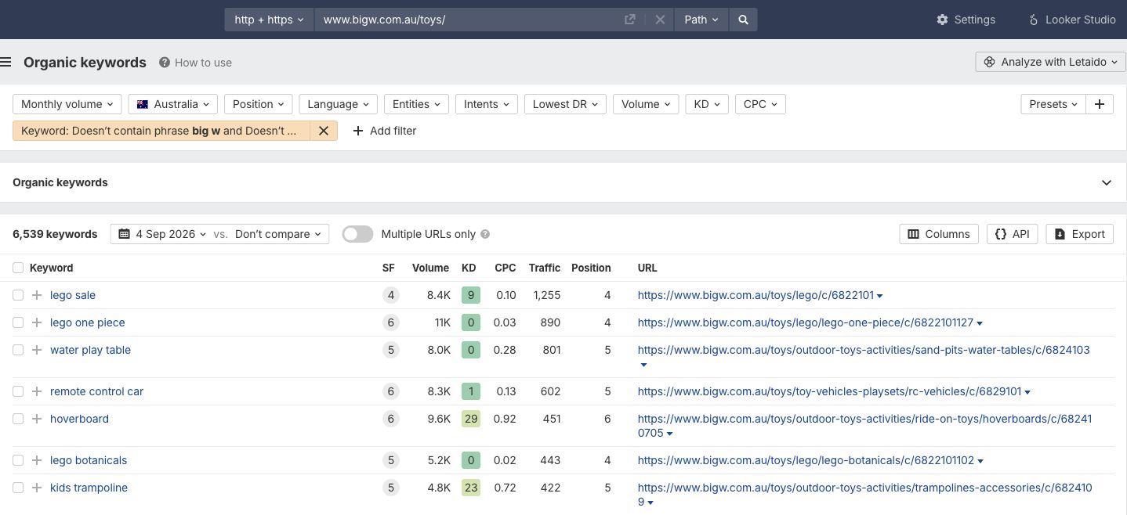The width and height of the screenshot is (1127, 515).
Task: Add lego botanicals to keyword list
Action: [37, 460]
